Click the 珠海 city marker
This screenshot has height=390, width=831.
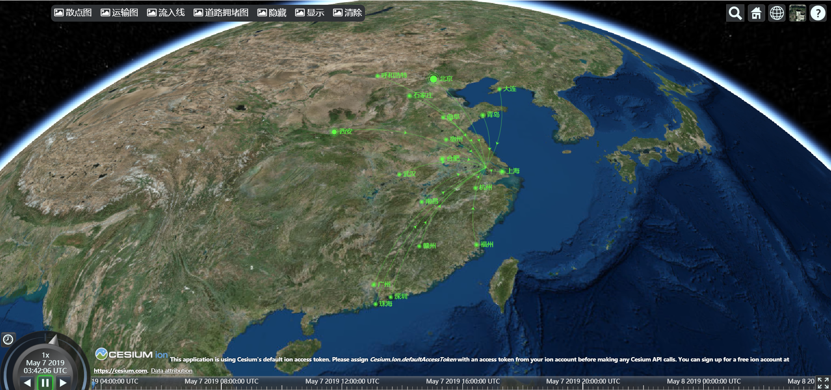(375, 304)
